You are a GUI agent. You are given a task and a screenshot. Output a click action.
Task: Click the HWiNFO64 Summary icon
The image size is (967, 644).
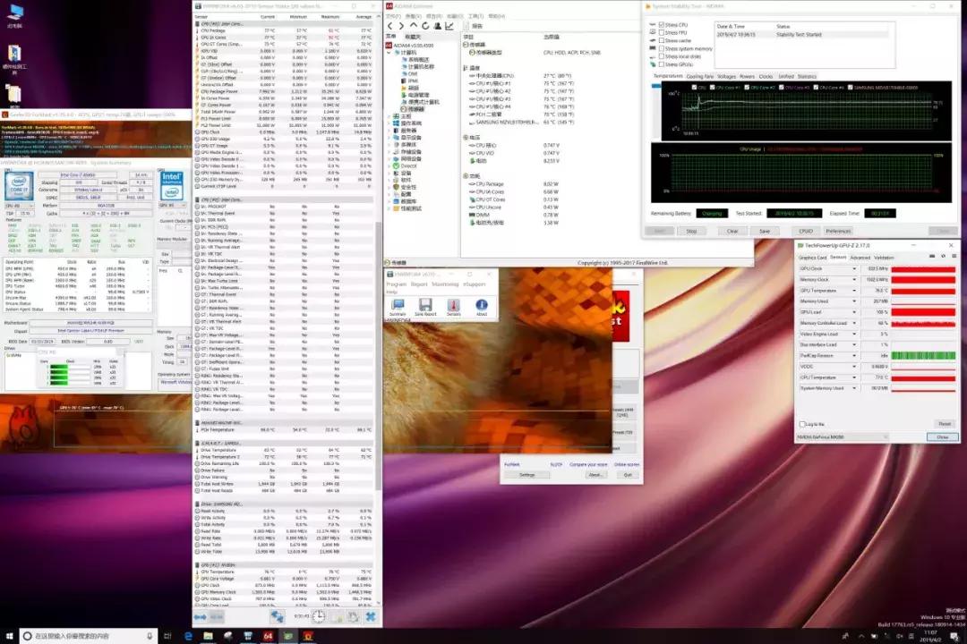(397, 306)
